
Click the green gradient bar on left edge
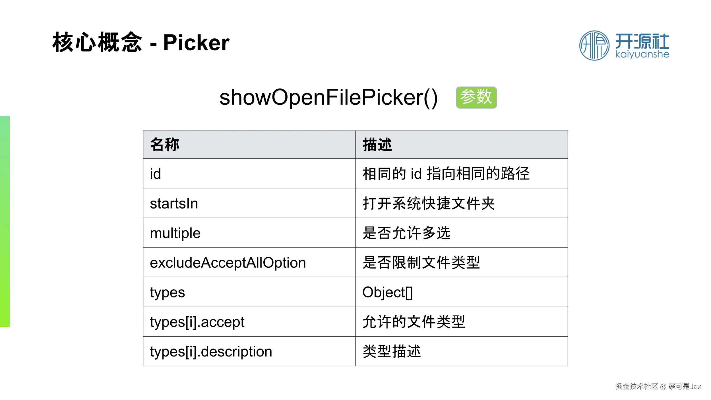pyautogui.click(x=5, y=221)
